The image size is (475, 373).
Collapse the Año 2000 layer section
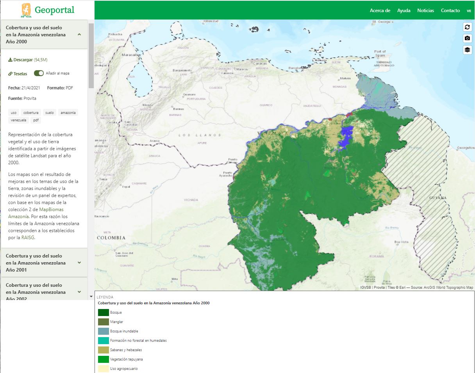79,34
